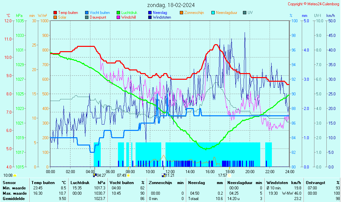Click the green Luchtdruk legend square
The image size is (341, 202).
(118, 13)
